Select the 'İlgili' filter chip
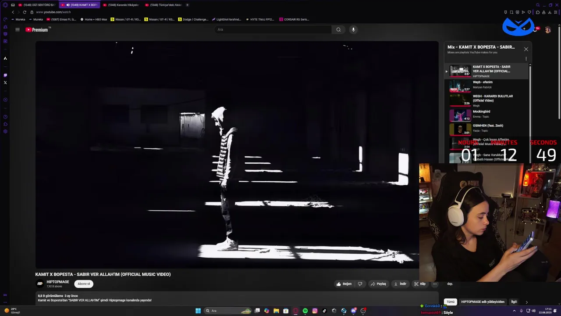This screenshot has width=561, height=316. pos(514,302)
